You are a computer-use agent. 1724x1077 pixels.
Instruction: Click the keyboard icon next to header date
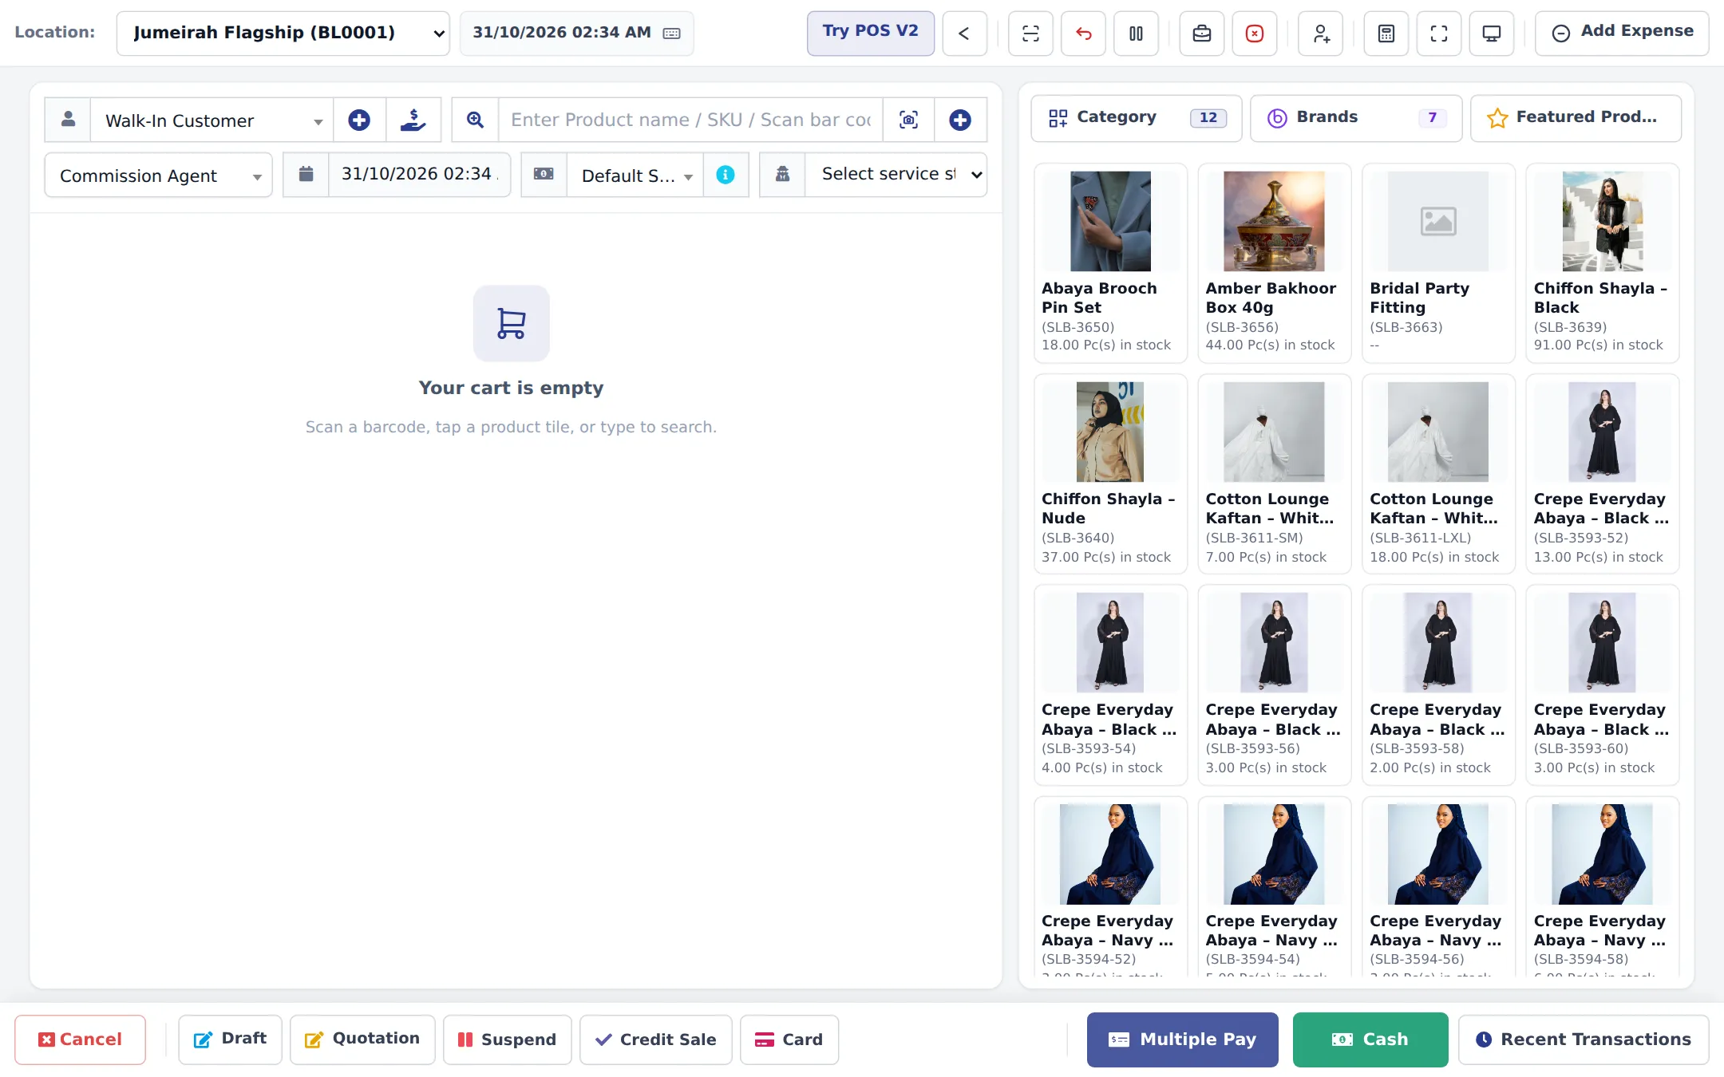pos(672,34)
